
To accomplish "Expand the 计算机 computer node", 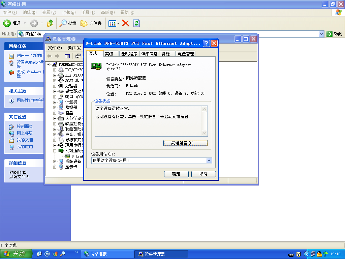I will [55, 102].
